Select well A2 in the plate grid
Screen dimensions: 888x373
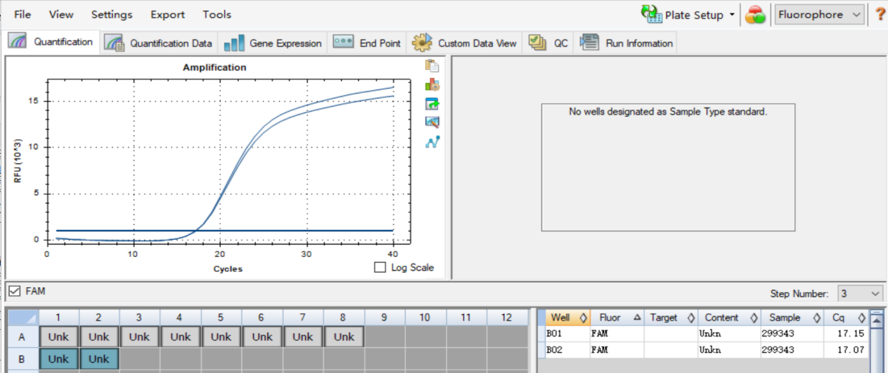[x=99, y=337]
